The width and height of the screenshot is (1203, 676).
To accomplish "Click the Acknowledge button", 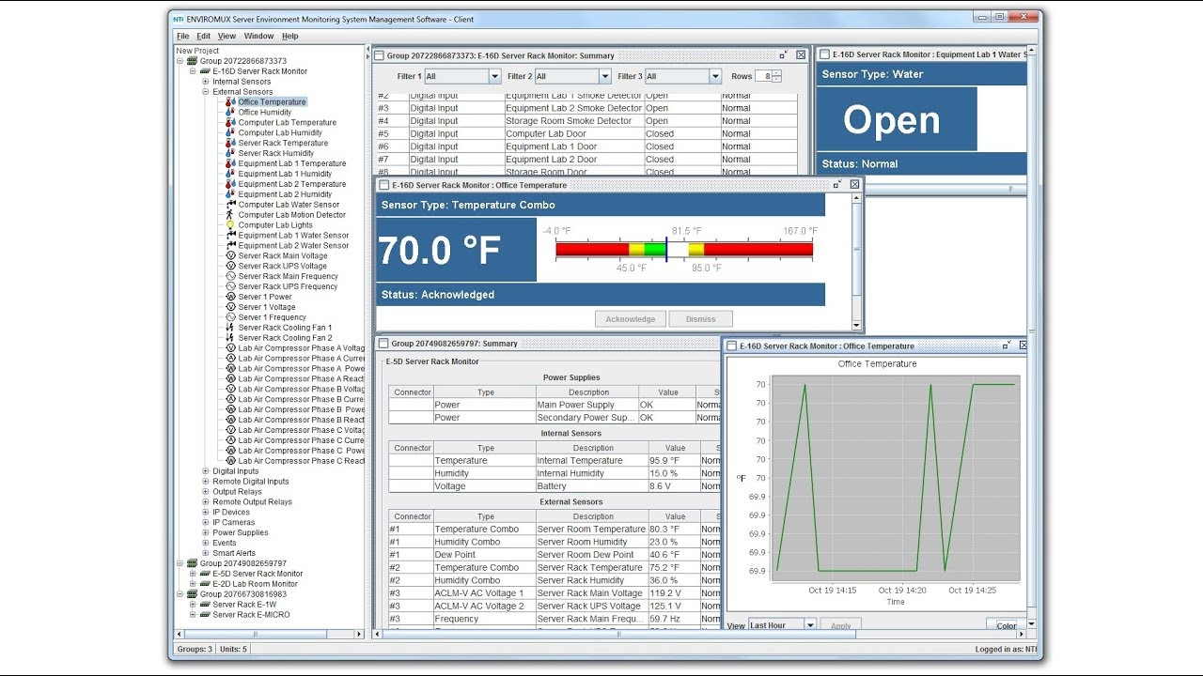I will [x=631, y=319].
